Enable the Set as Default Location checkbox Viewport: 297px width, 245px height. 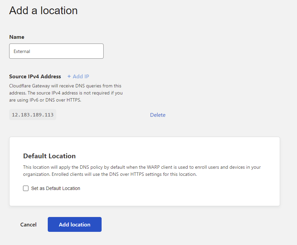(x=26, y=188)
